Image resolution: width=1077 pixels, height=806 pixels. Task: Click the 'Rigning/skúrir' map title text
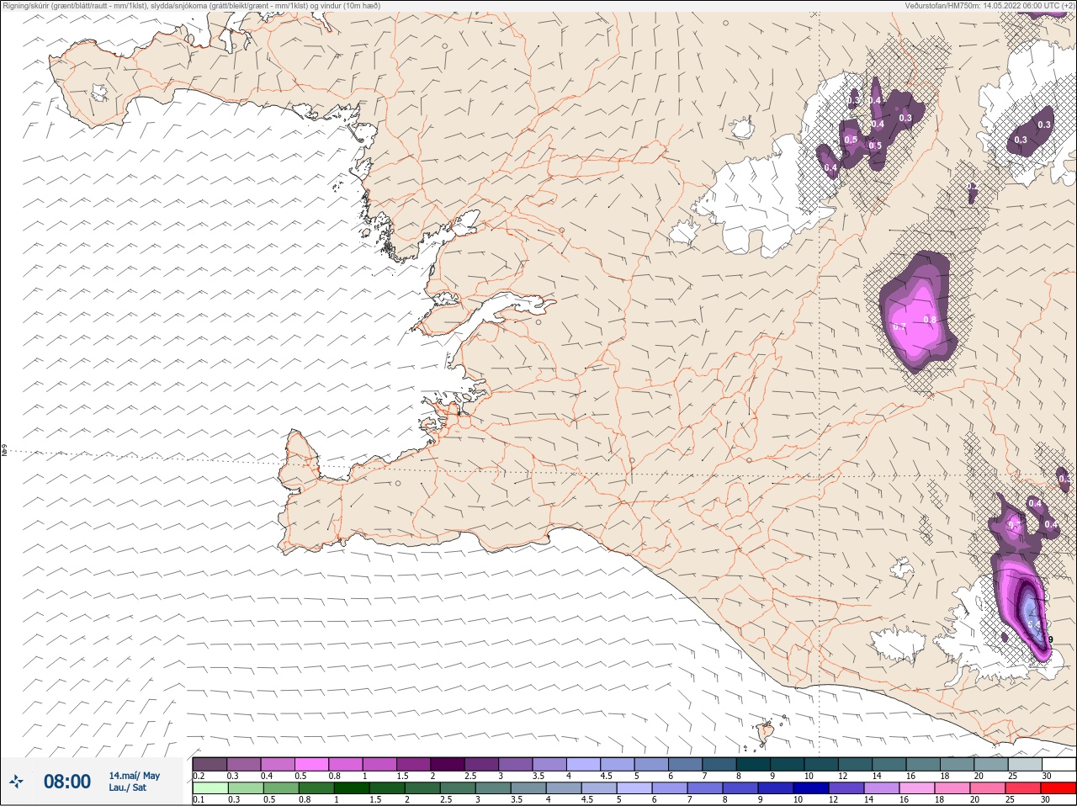click(x=191, y=6)
